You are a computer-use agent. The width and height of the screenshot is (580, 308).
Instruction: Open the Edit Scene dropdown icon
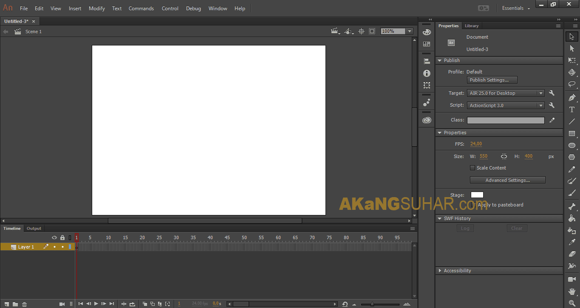(336, 31)
